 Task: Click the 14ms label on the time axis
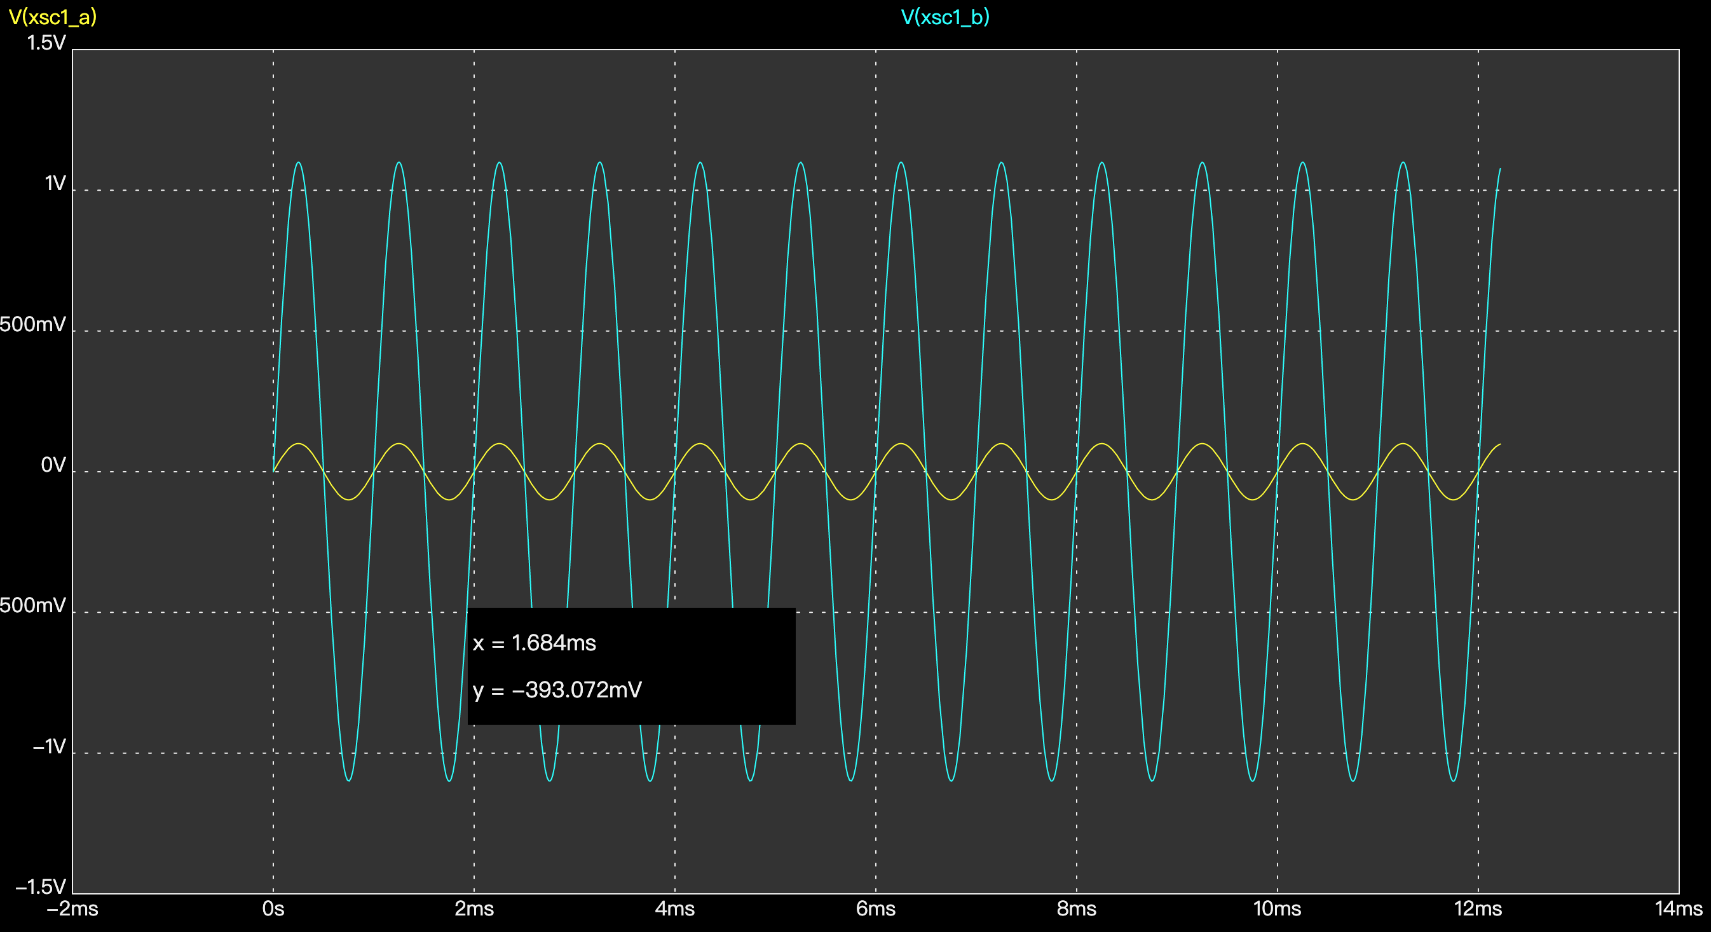click(1679, 908)
